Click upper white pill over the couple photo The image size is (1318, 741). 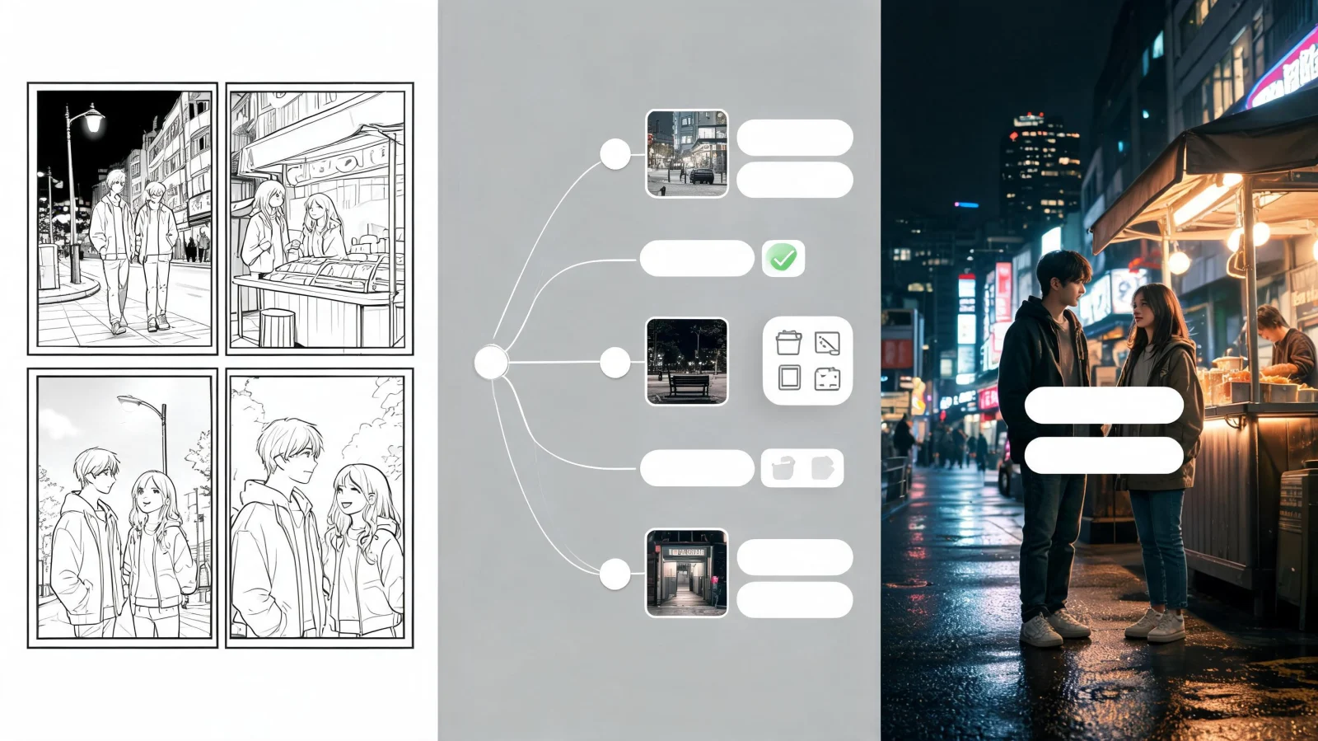pyautogui.click(x=1104, y=406)
